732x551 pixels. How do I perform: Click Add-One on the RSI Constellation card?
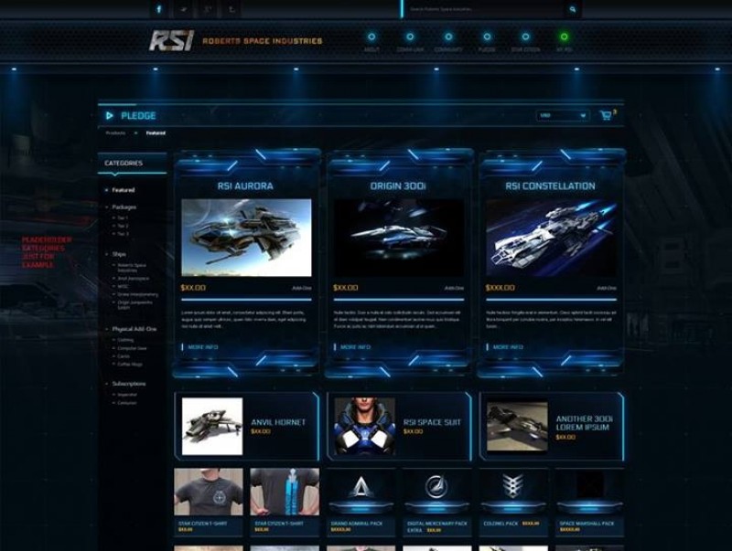pyautogui.click(x=607, y=288)
